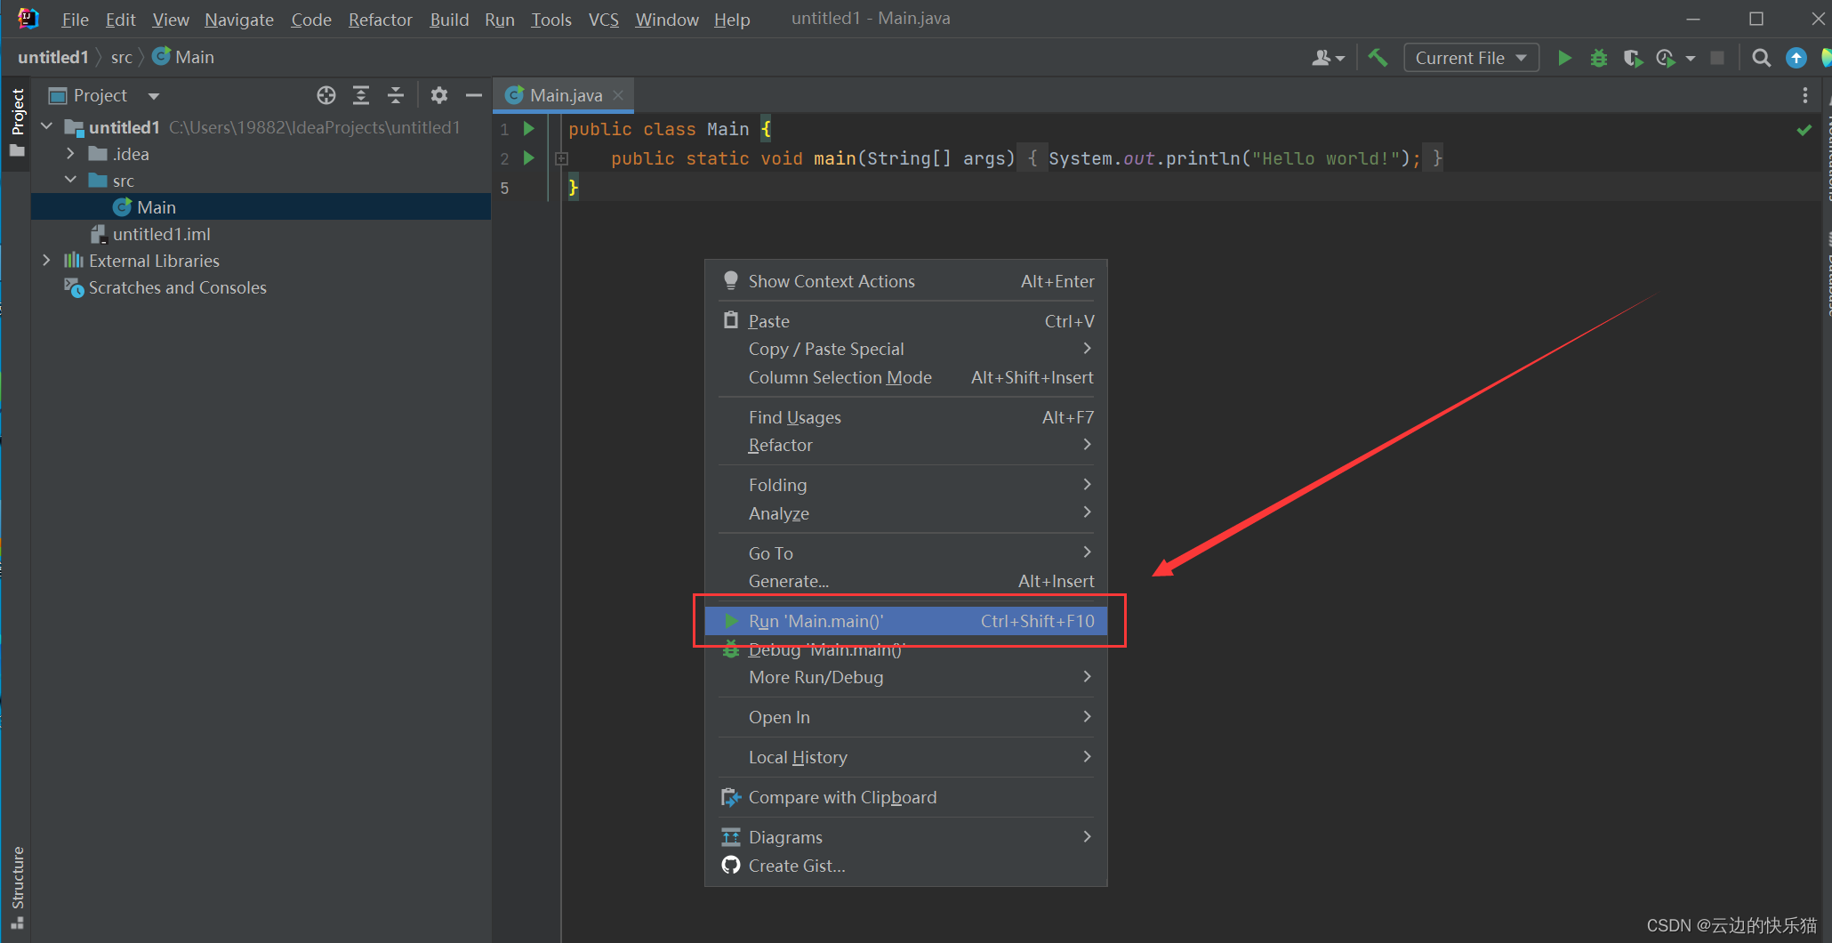Hide the Project panel with minus icon
This screenshot has width=1832, height=943.
[x=474, y=95]
